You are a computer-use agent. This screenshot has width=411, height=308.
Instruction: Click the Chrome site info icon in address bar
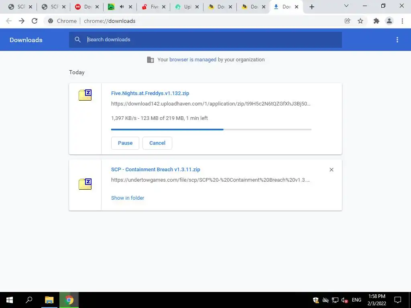[51, 21]
